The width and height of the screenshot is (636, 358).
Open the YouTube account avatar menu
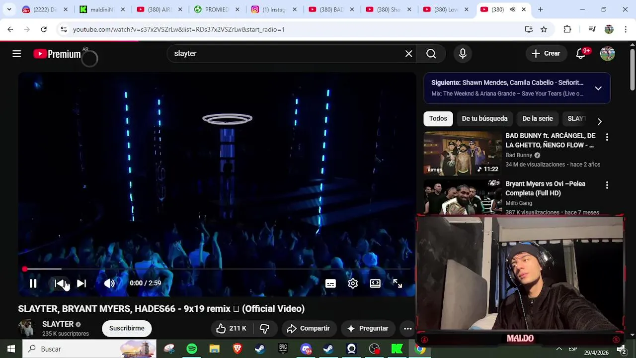coord(607,54)
